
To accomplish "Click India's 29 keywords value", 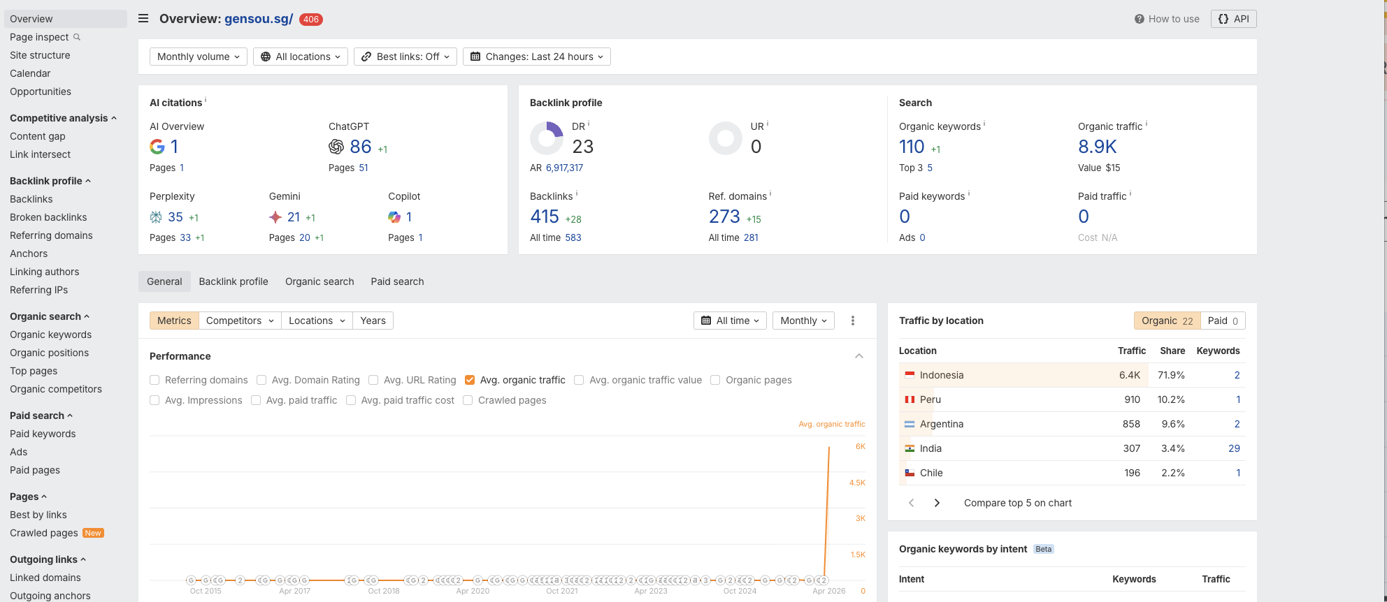I will pos(1234,448).
